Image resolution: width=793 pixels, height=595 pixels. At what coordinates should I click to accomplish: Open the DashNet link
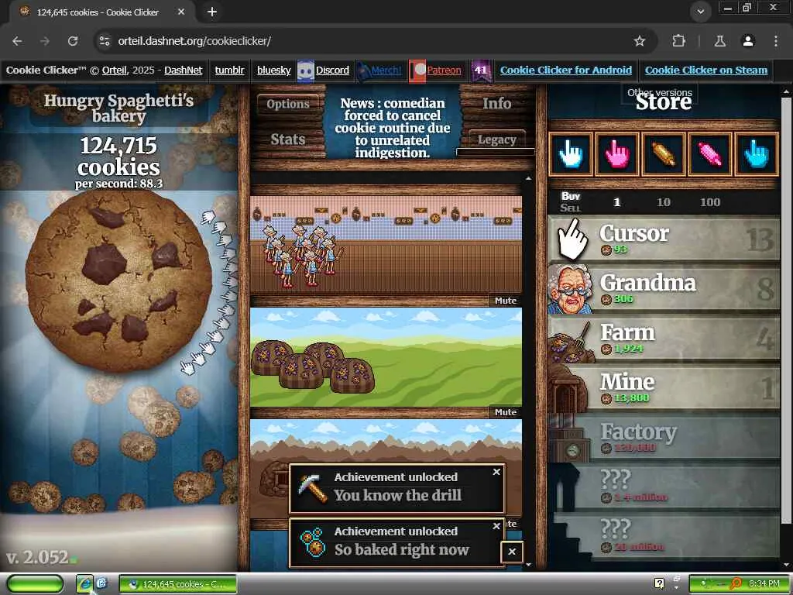(x=183, y=71)
